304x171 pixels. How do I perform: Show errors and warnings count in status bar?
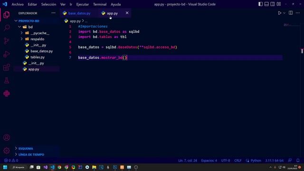[11, 161]
